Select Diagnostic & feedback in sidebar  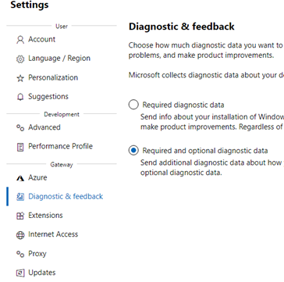click(x=66, y=196)
